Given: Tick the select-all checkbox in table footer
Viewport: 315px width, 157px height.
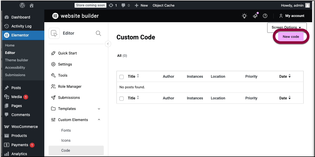Looking at the screenshot, I should (122, 99).
